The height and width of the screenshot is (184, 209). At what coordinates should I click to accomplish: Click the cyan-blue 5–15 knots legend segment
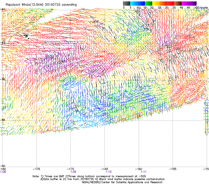(x=138, y=3)
